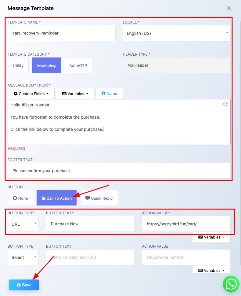Open the URL button type dropdown
Viewport: 241px width, 296px height.
click(23, 224)
